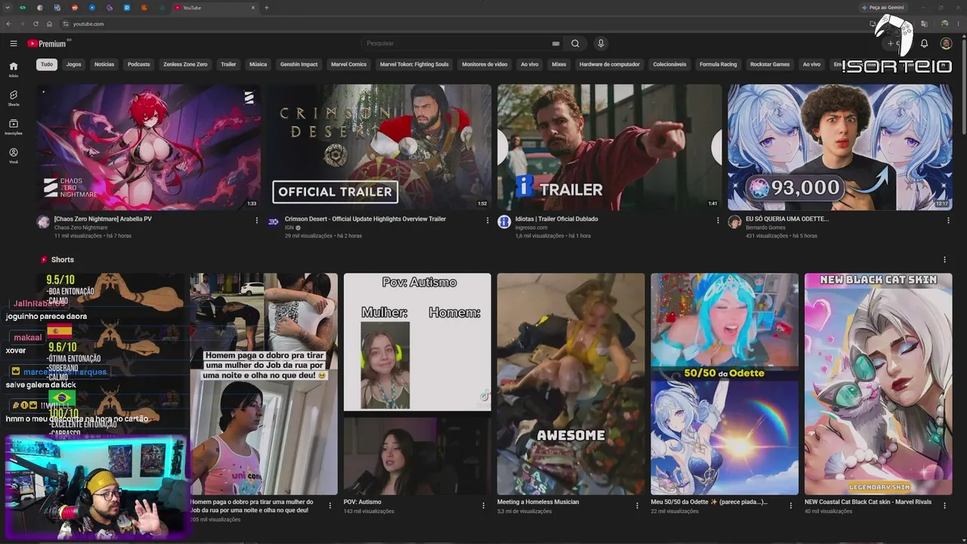This screenshot has height=544, width=967.
Task: Click the browser home icon
Action: coord(49,24)
